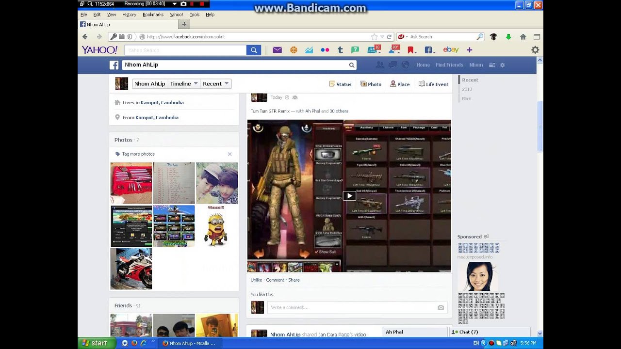Open a new tab with plus button

184,24
